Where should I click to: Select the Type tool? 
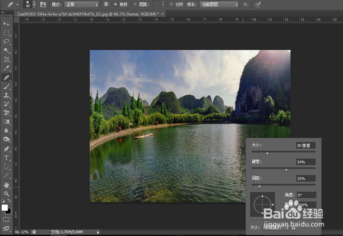(x=6, y=157)
